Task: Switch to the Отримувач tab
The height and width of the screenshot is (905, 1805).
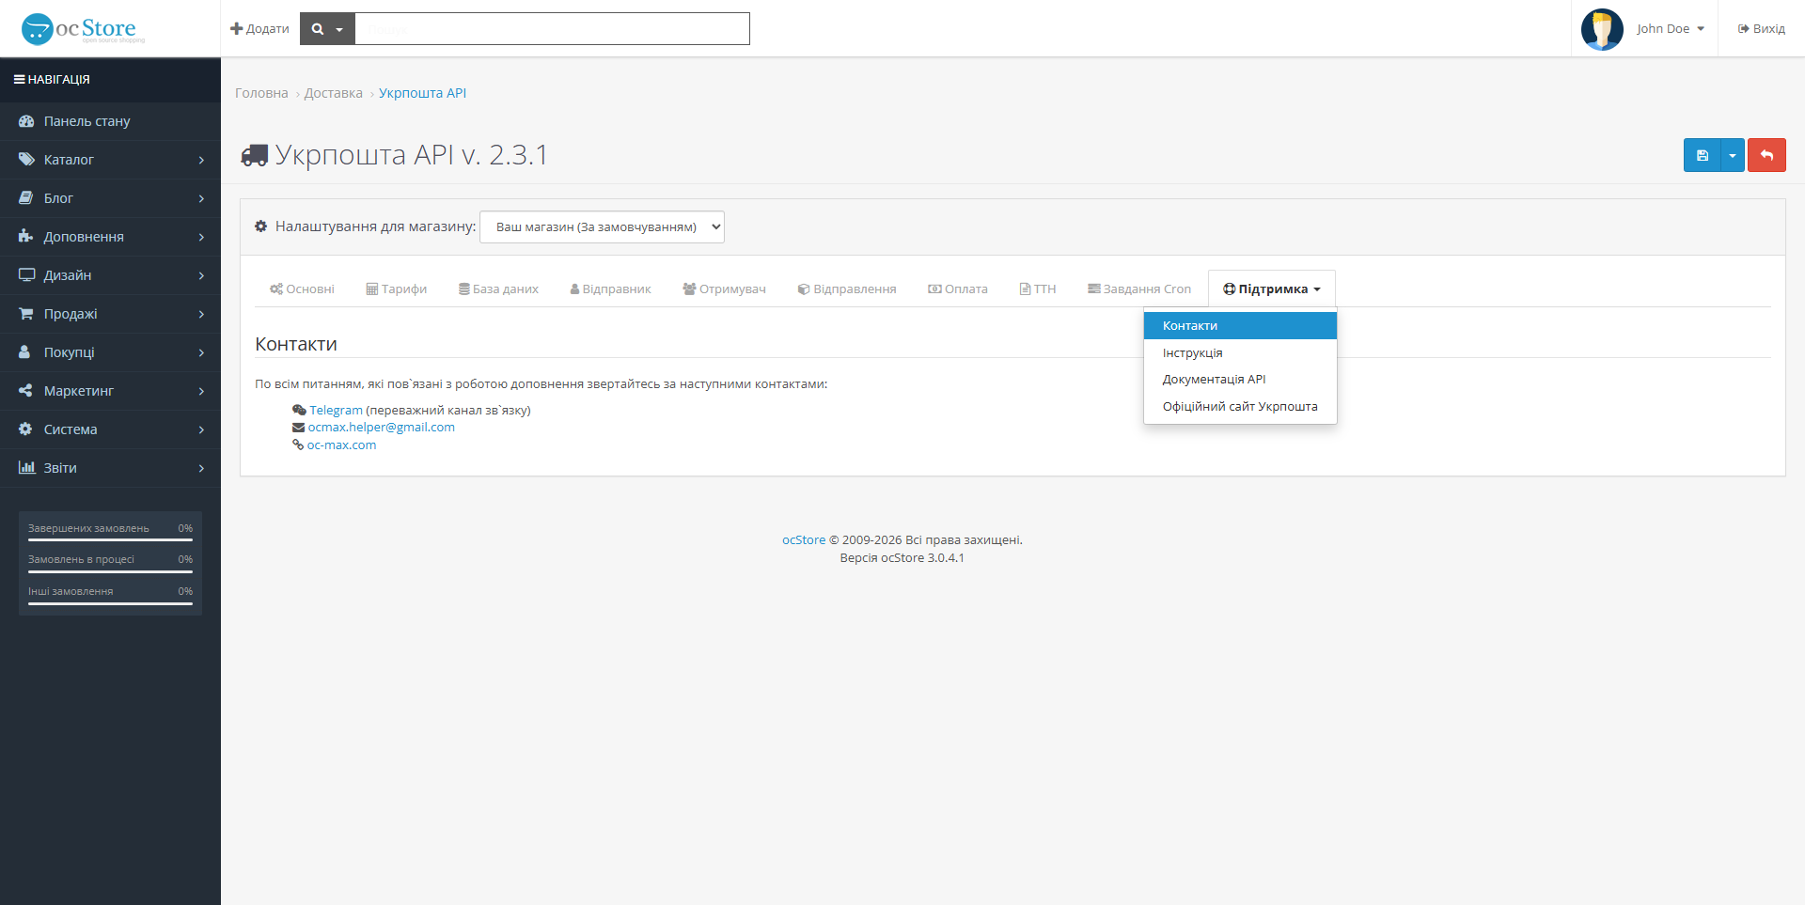Action: point(724,289)
